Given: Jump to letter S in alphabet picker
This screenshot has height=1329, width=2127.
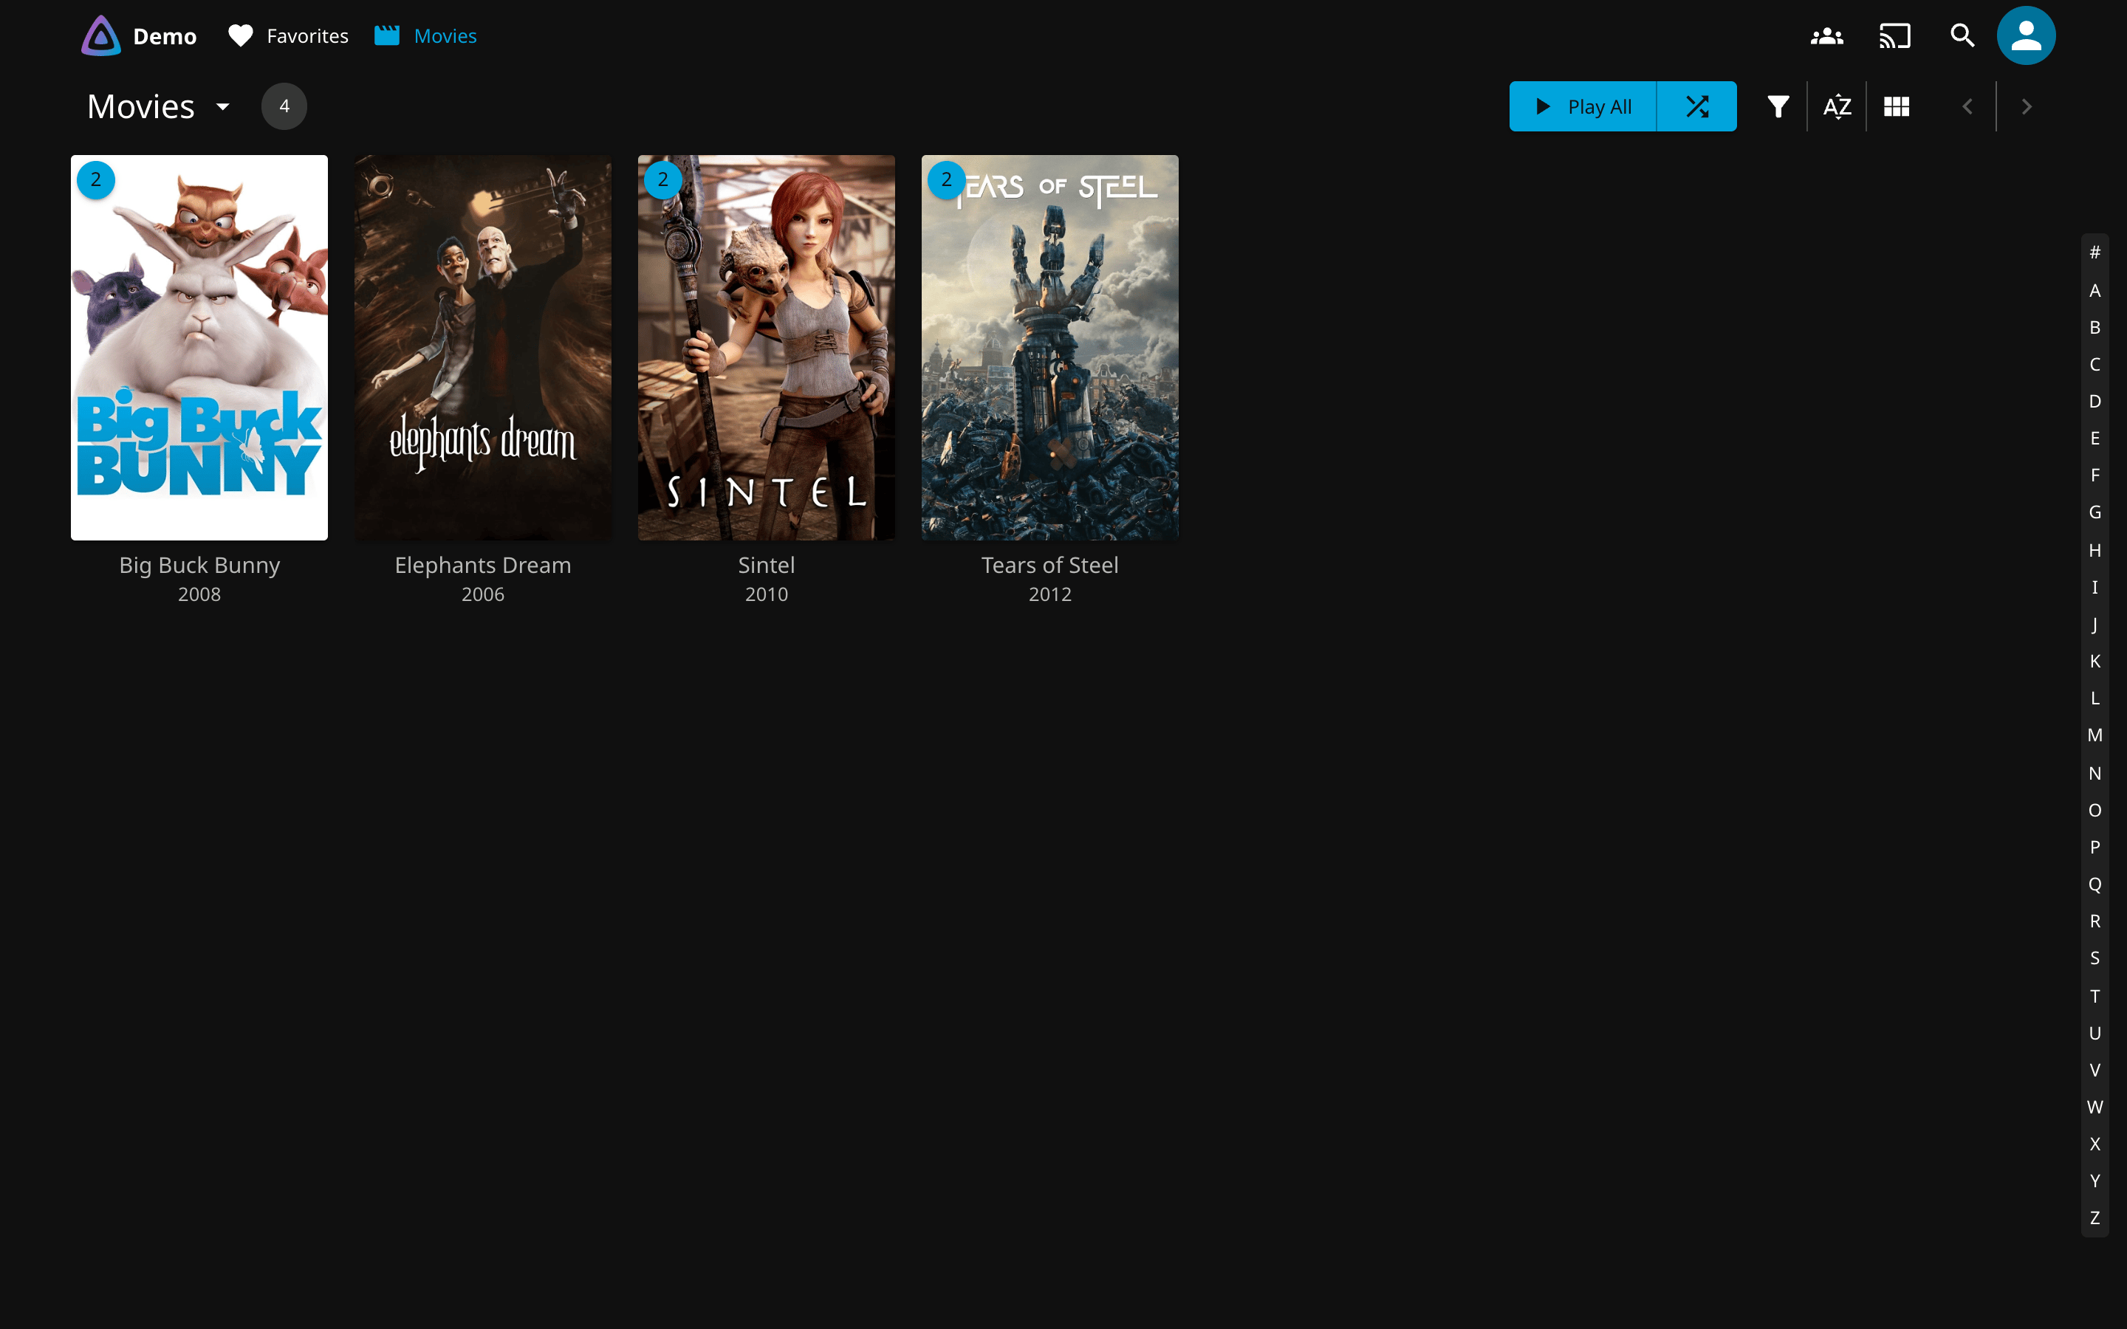Looking at the screenshot, I should click(x=2095, y=958).
